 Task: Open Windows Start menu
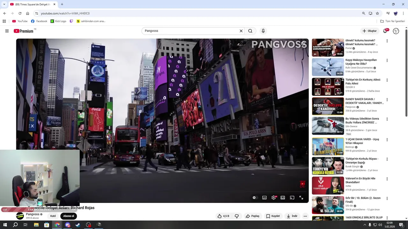pos(5,225)
